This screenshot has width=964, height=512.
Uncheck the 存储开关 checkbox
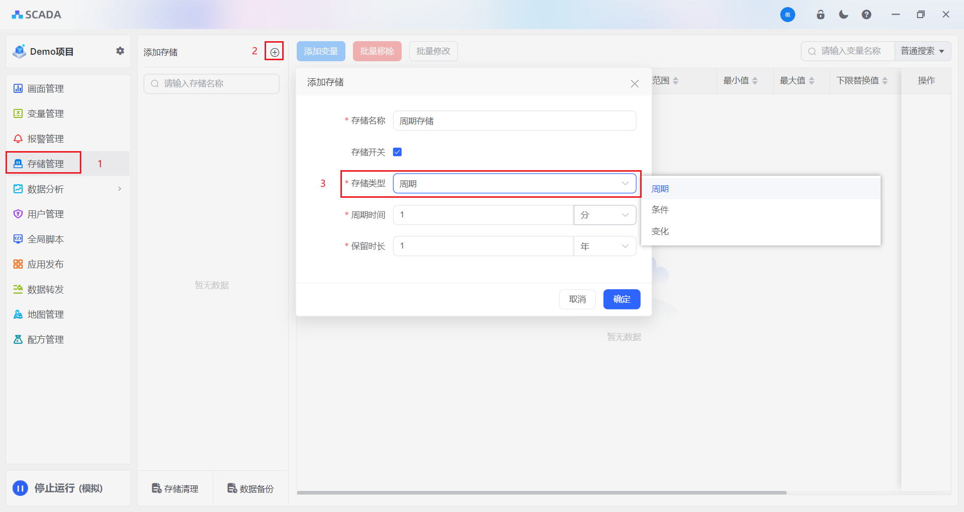coord(397,152)
